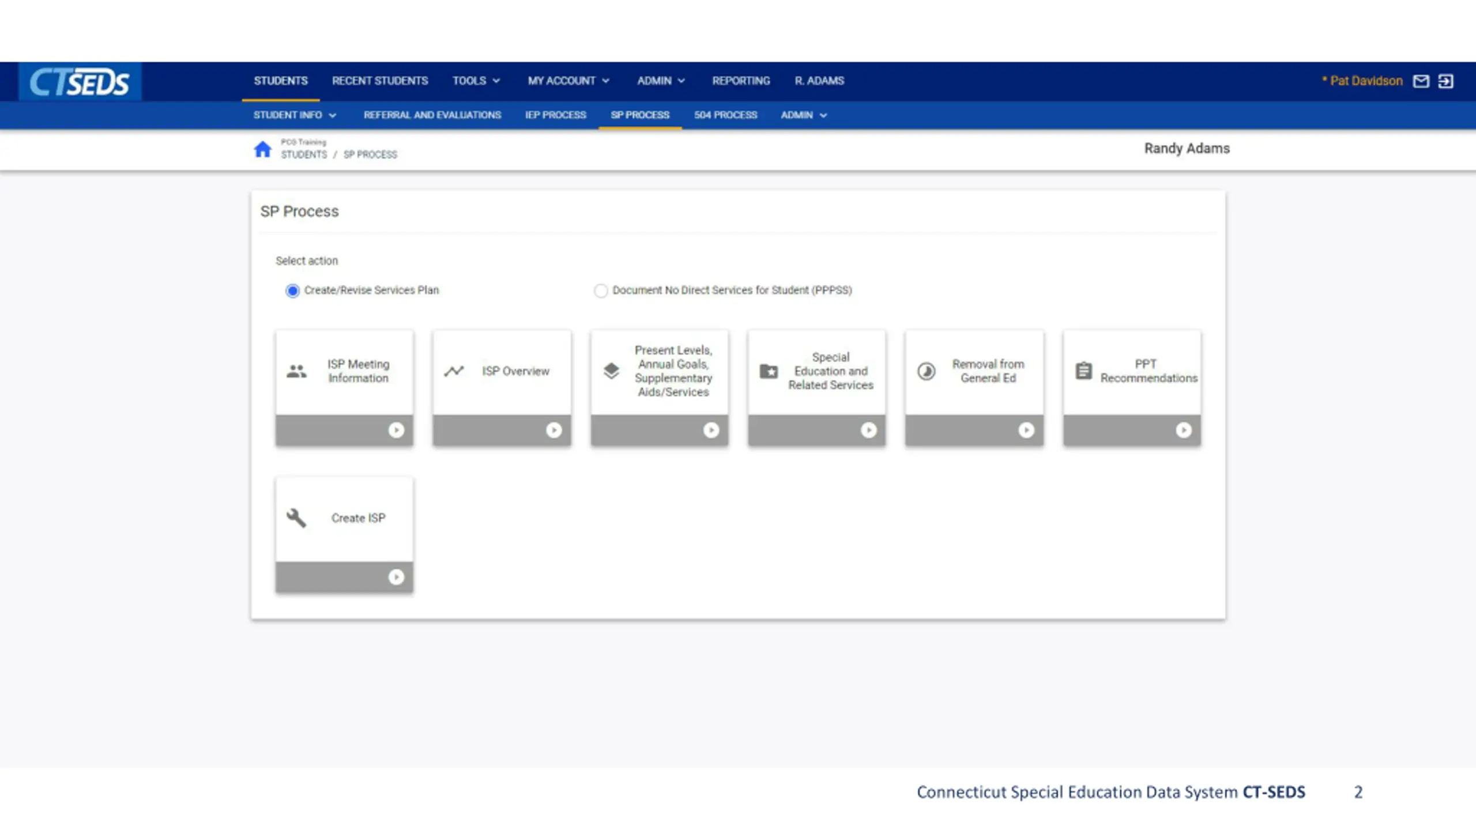Image resolution: width=1476 pixels, height=830 pixels.
Task: Click the Students breadcrumb link
Action: tap(304, 154)
